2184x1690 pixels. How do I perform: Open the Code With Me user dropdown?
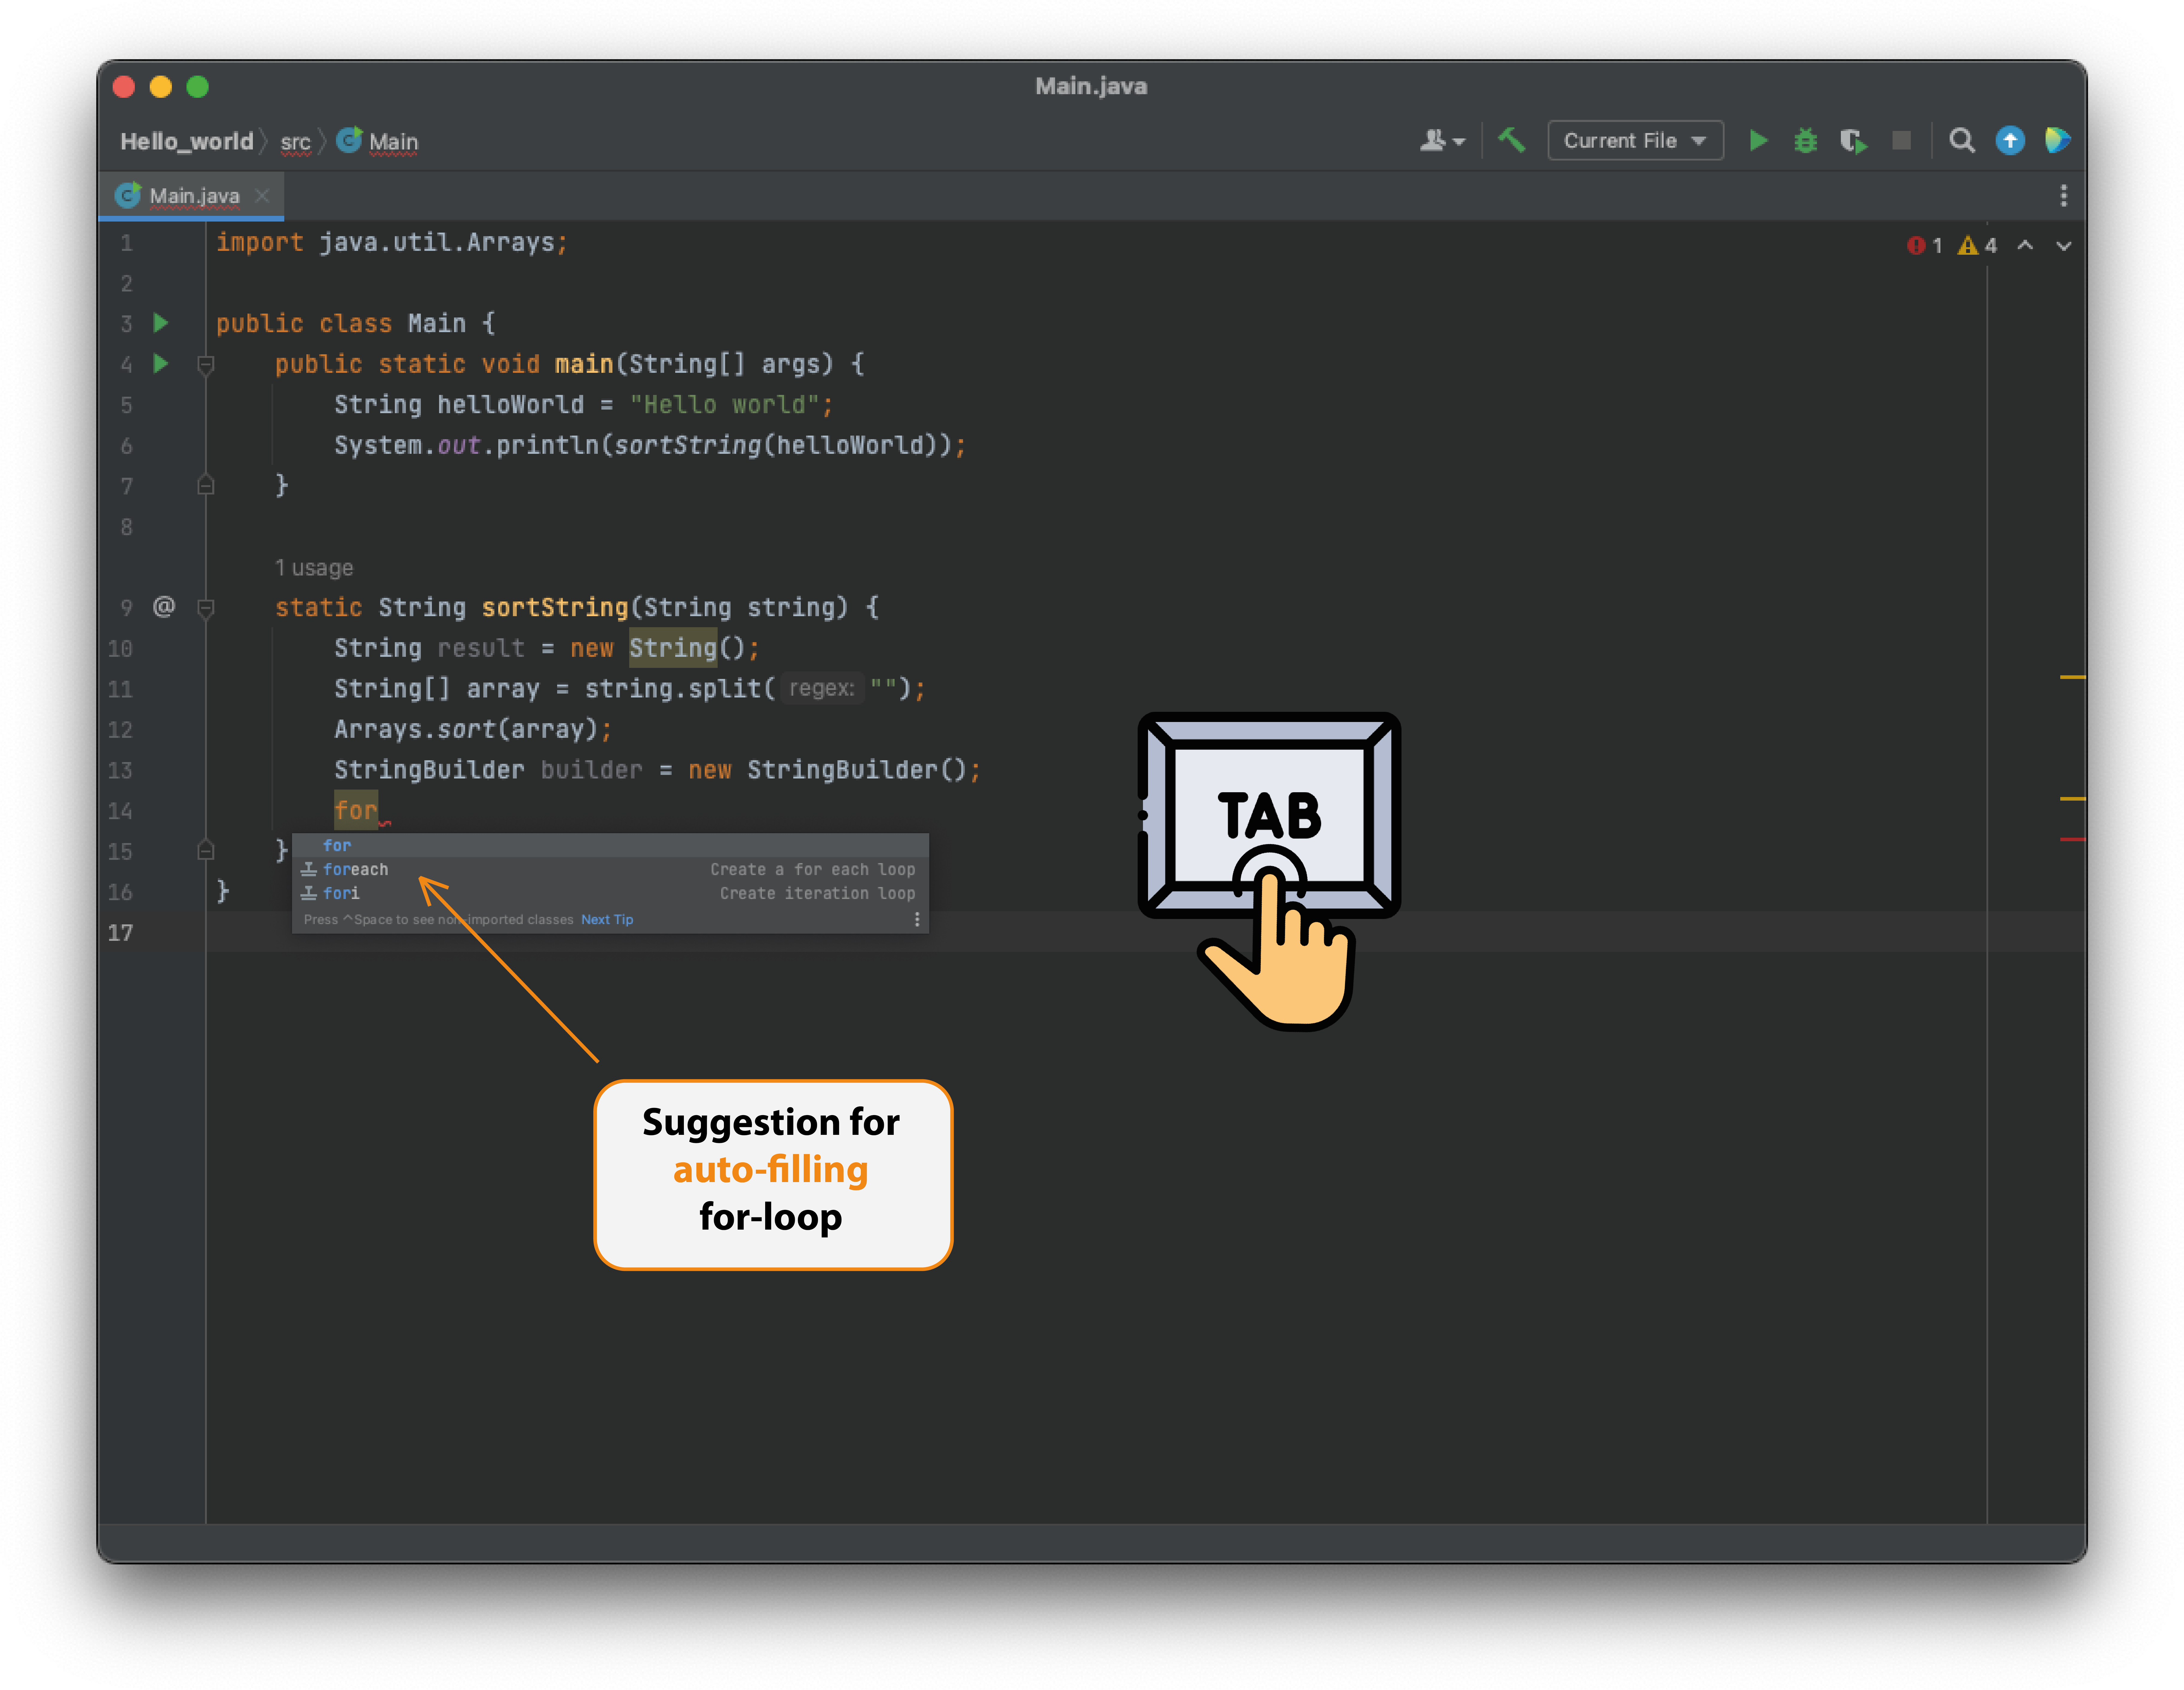click(1442, 141)
